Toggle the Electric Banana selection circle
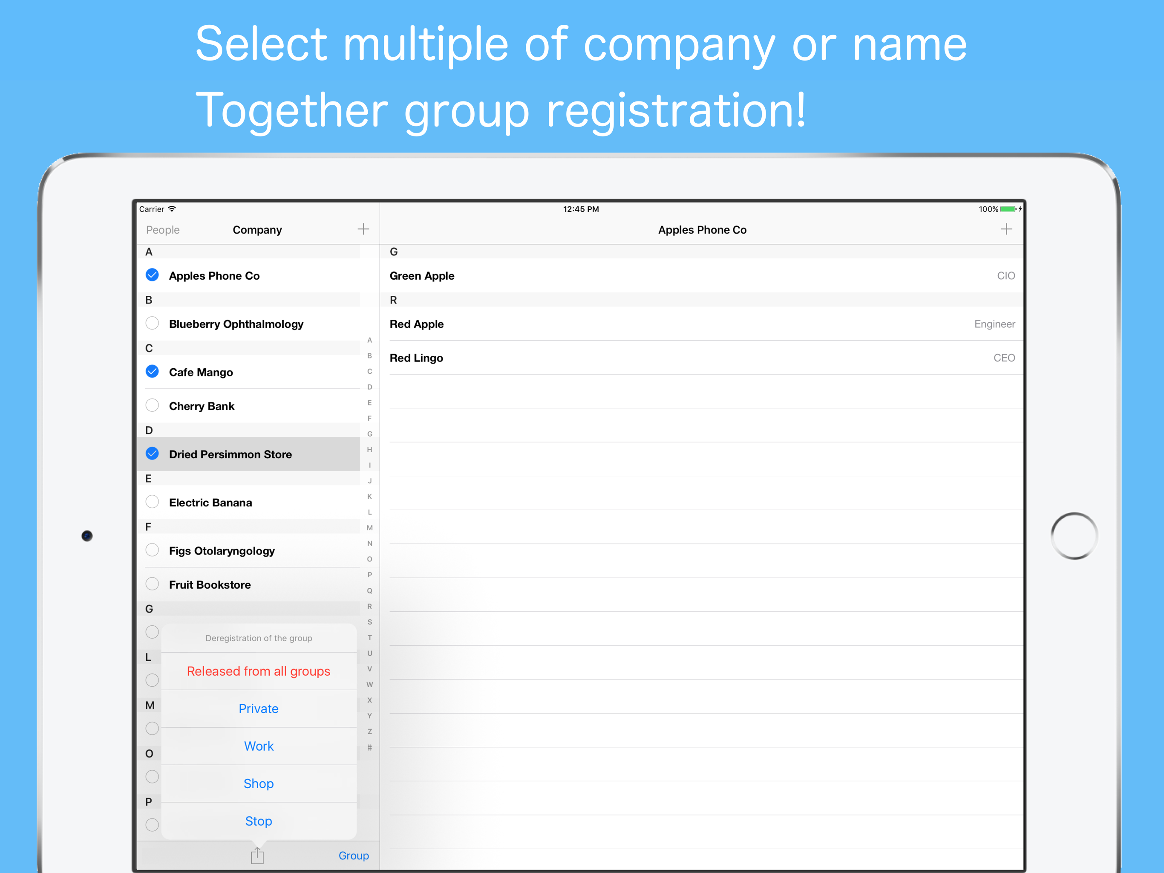This screenshot has width=1164, height=873. tap(152, 502)
